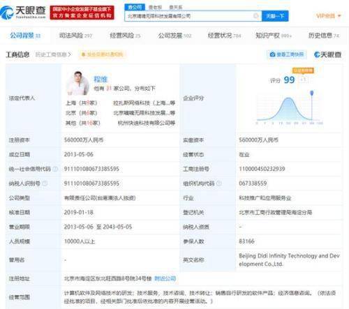Screen dimensions: 349x309
Task: Click the Tianyancha logo at top left
Action: coord(23,13)
